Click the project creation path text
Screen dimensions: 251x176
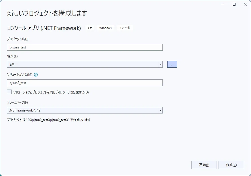tap(49, 120)
